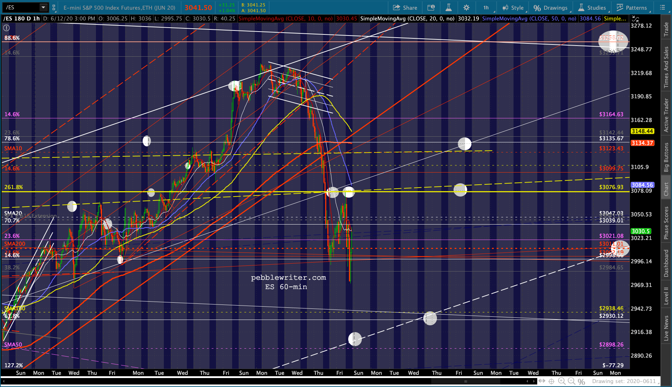Click the symbol linking icon beside /ES
The image size is (672, 387).
click(54, 8)
